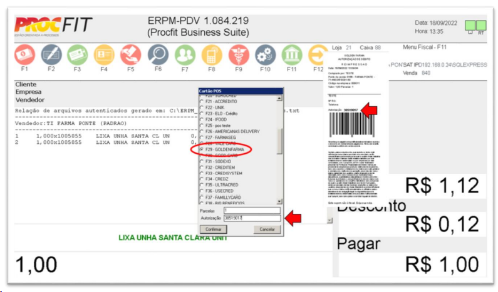Select the F29 - GOLDENFARMA radio button
This screenshot has height=292, width=498.
[x=202, y=149]
